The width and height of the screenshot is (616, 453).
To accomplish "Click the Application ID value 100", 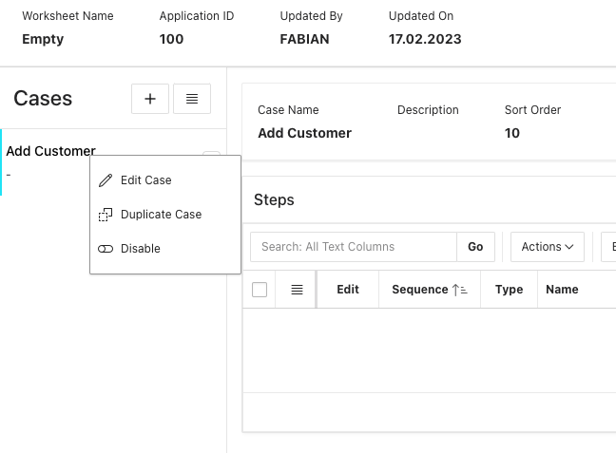I will 171,39.
